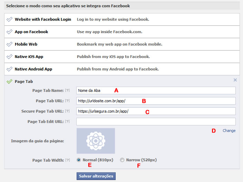Open help [?] for Page Tab Name
This screenshot has width=243, height=182.
point(67,90)
